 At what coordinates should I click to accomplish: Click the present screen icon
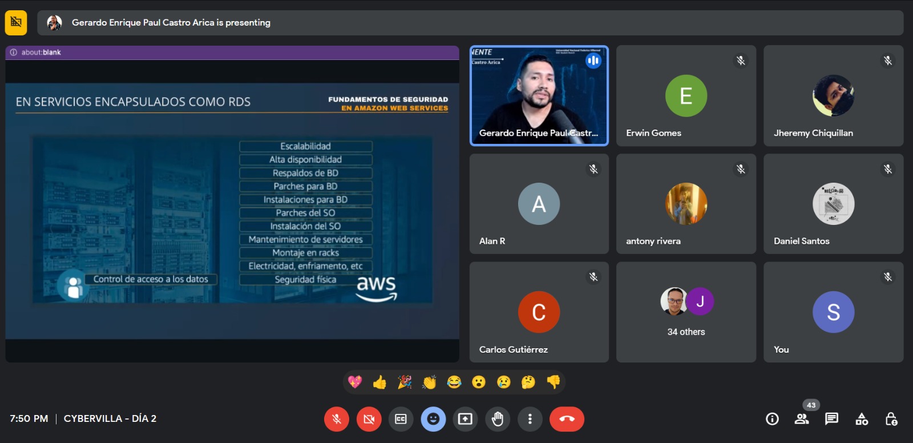465,419
